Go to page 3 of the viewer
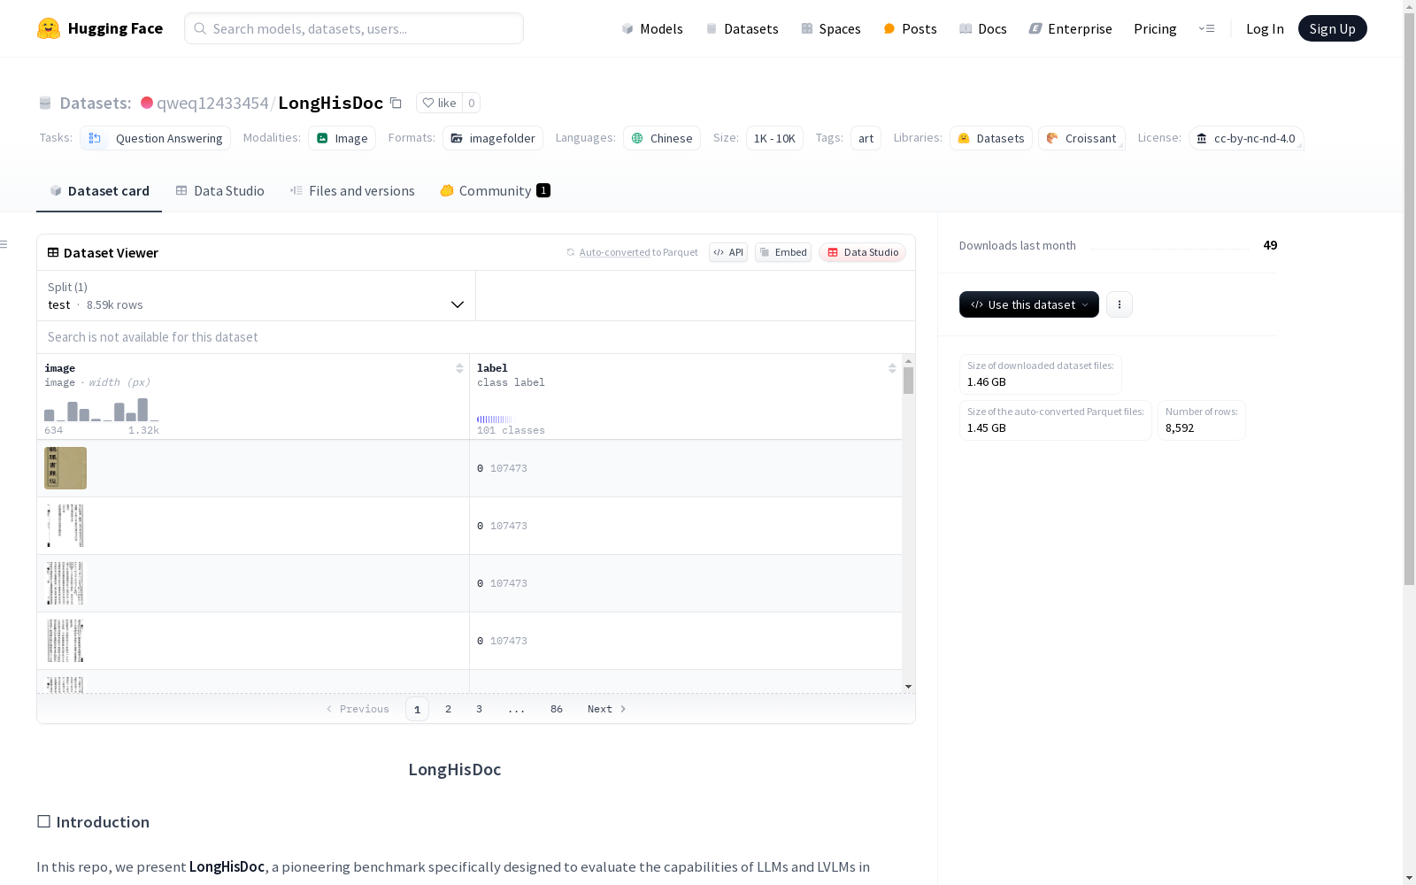Viewport: 1416px width, 885px height. [x=480, y=709]
